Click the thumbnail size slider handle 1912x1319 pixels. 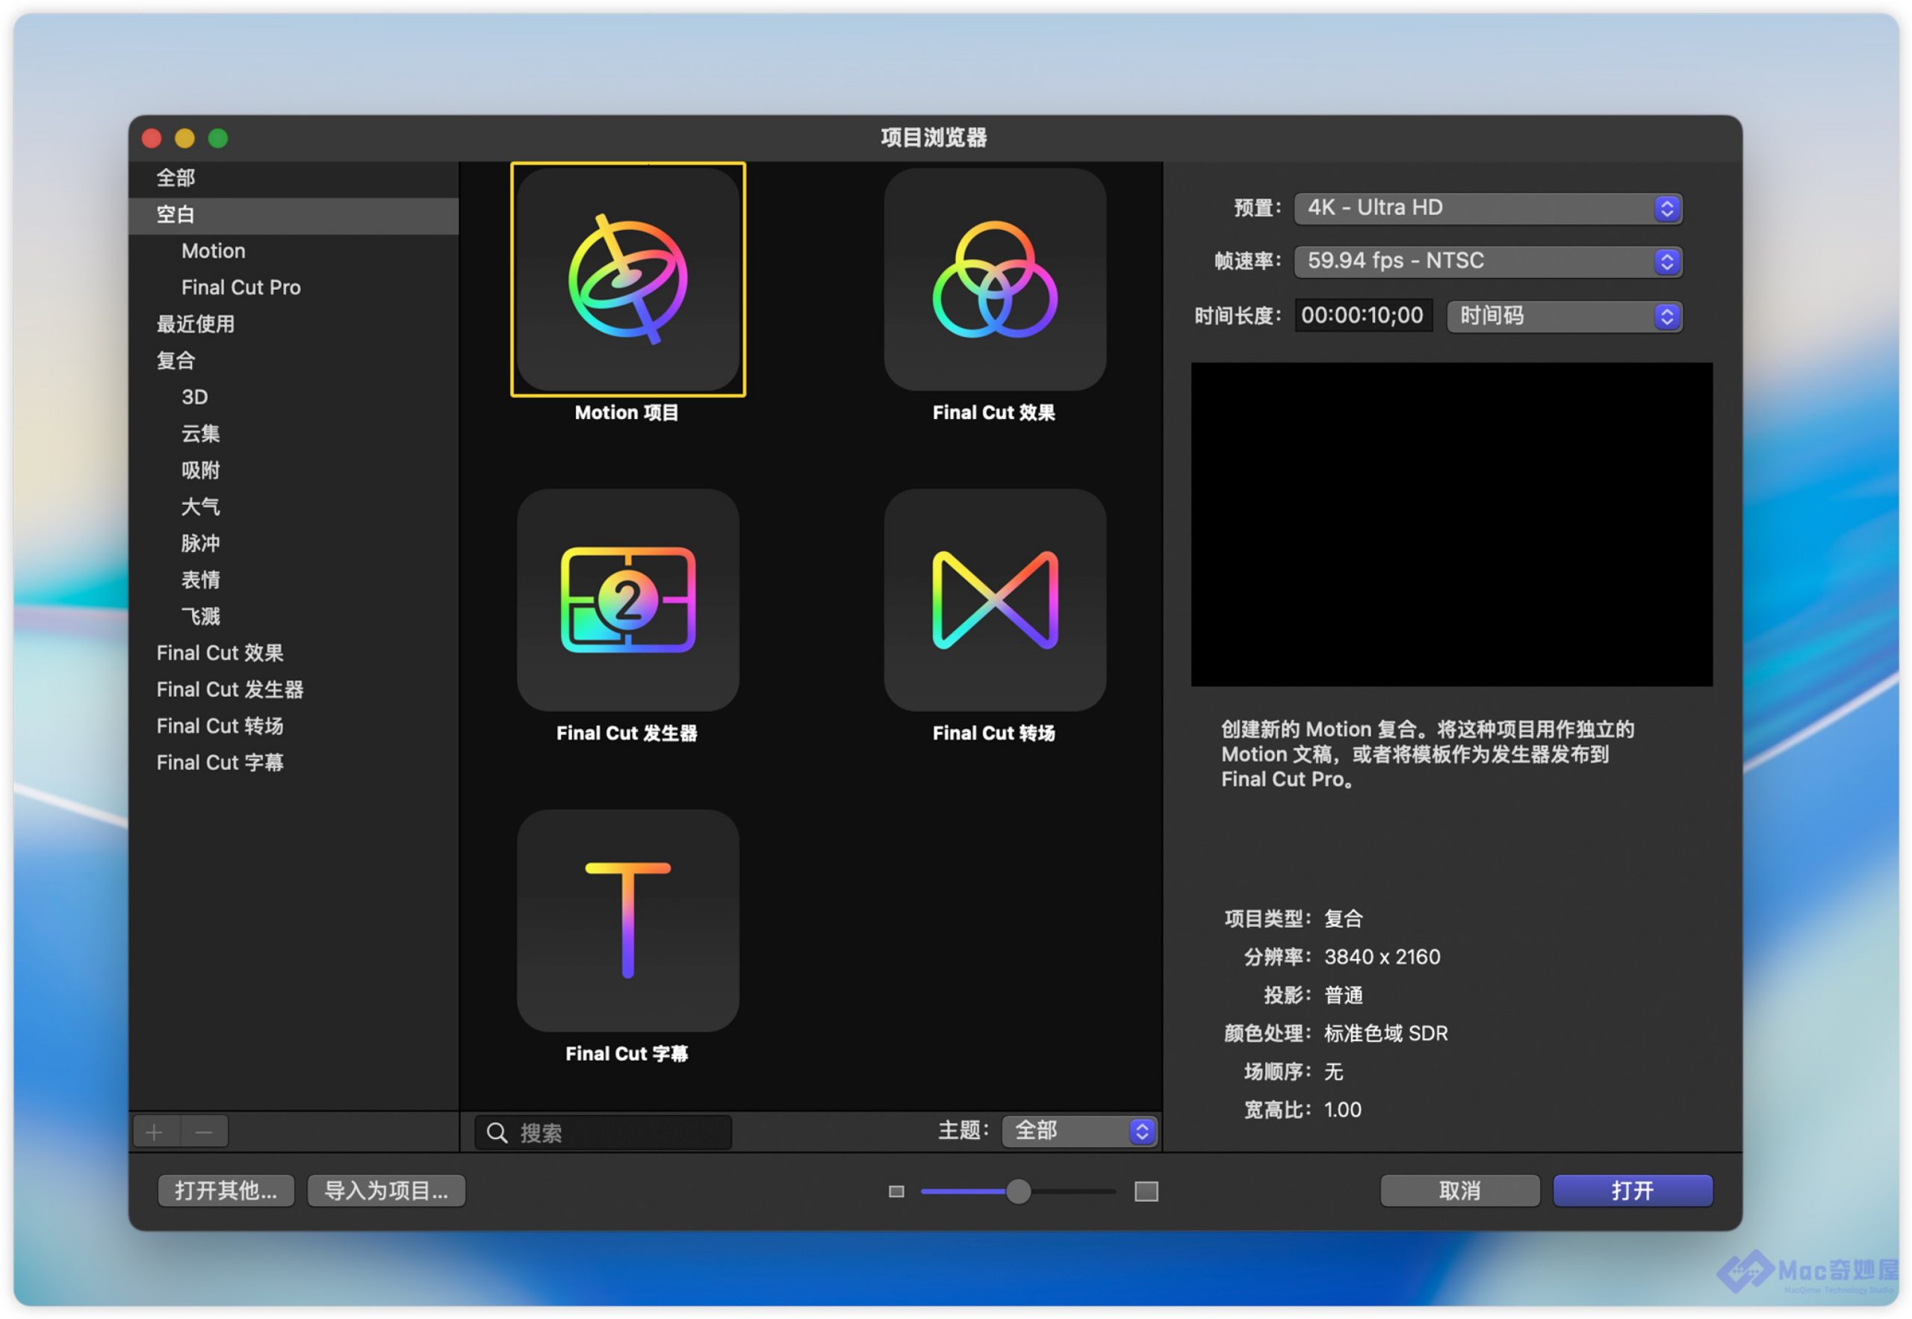point(1019,1192)
